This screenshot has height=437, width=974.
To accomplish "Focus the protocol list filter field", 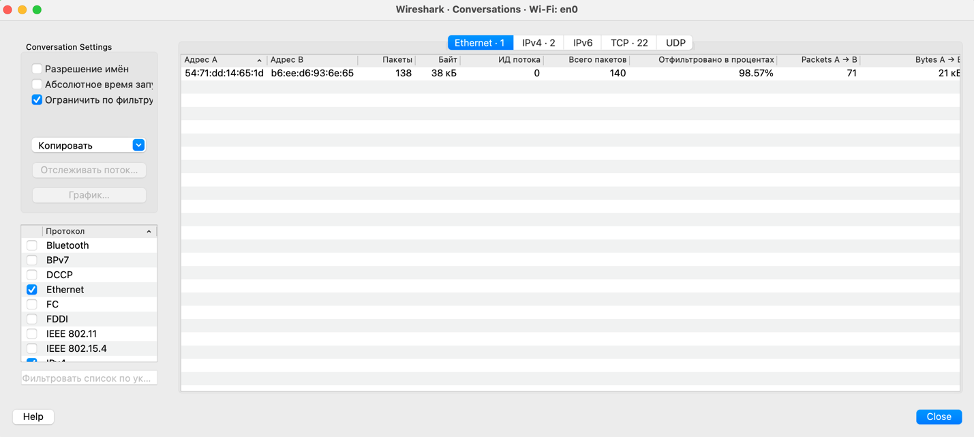I will coord(89,378).
